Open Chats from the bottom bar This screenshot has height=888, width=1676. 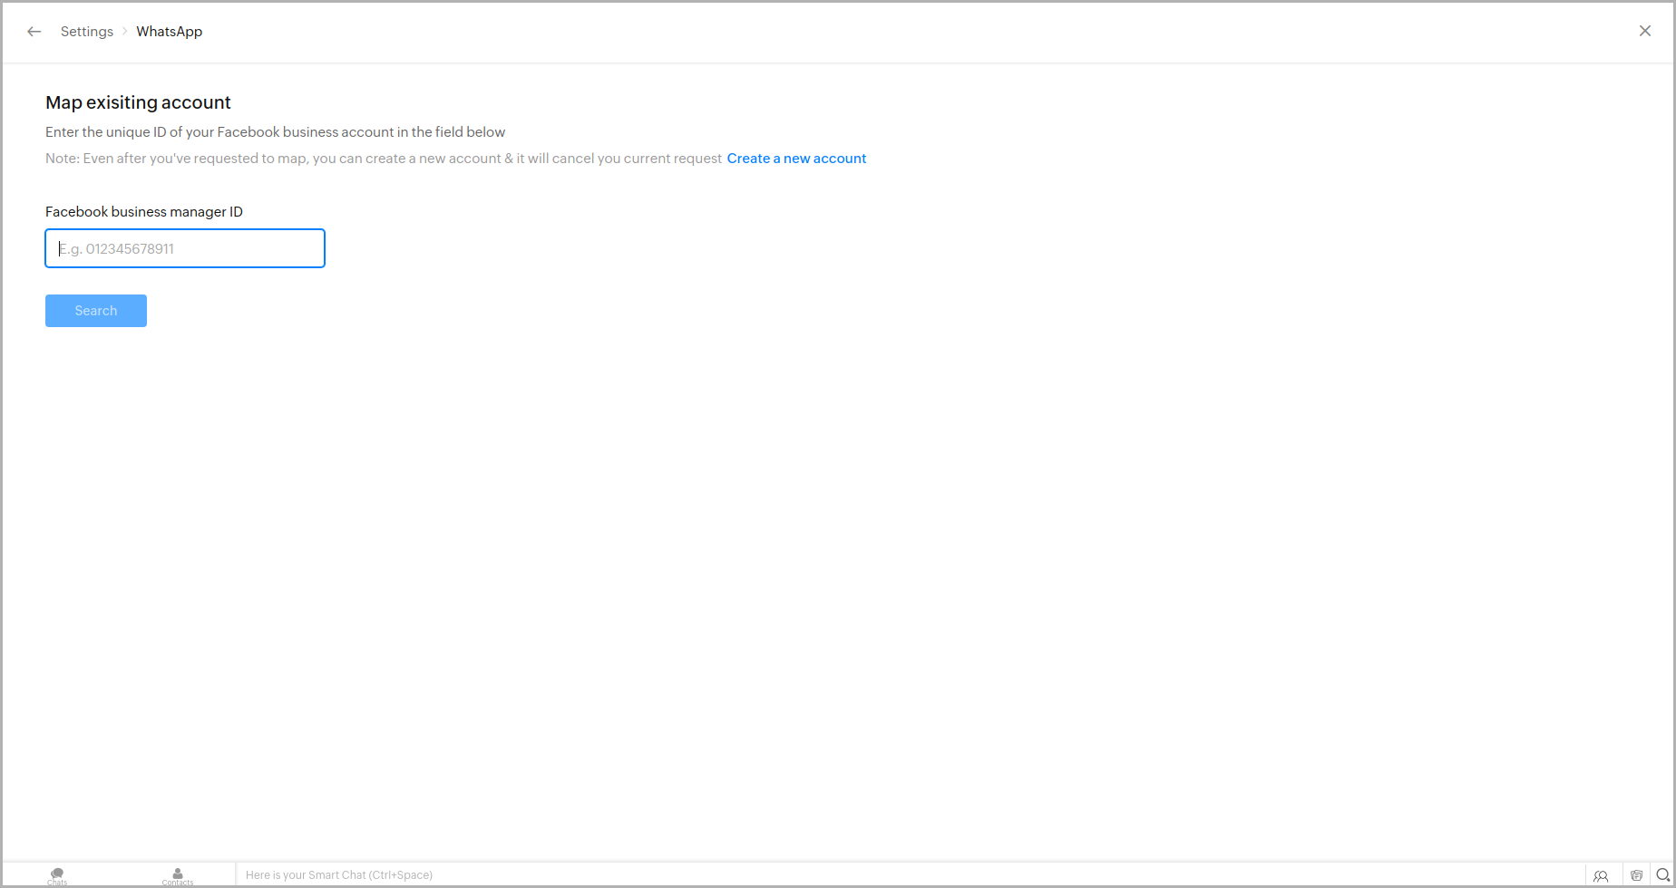coord(57,875)
